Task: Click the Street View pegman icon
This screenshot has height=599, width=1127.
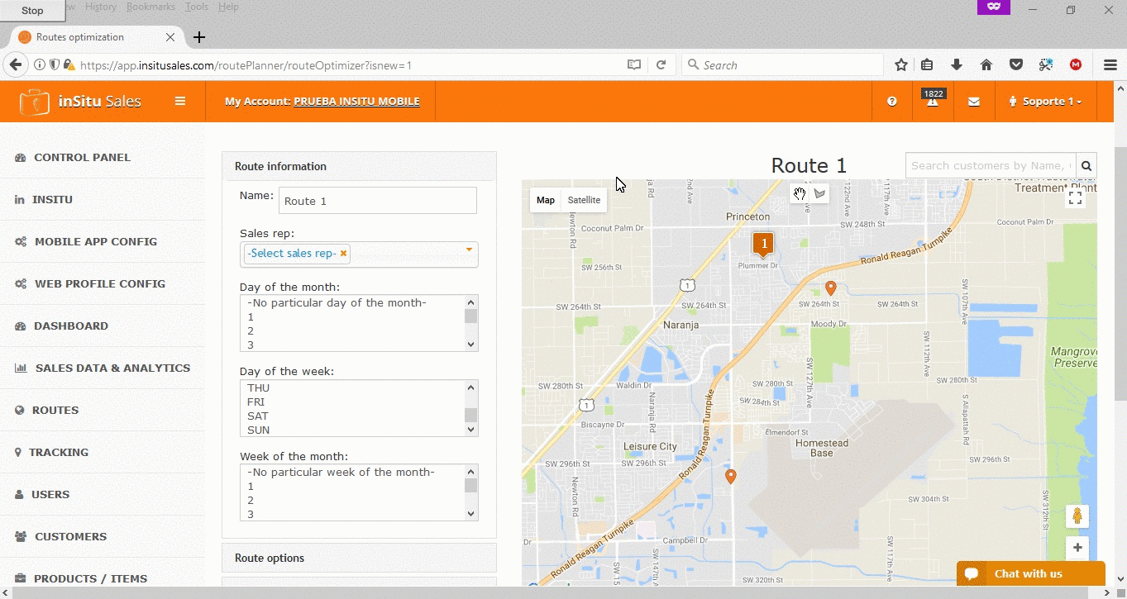Action: point(1077,516)
